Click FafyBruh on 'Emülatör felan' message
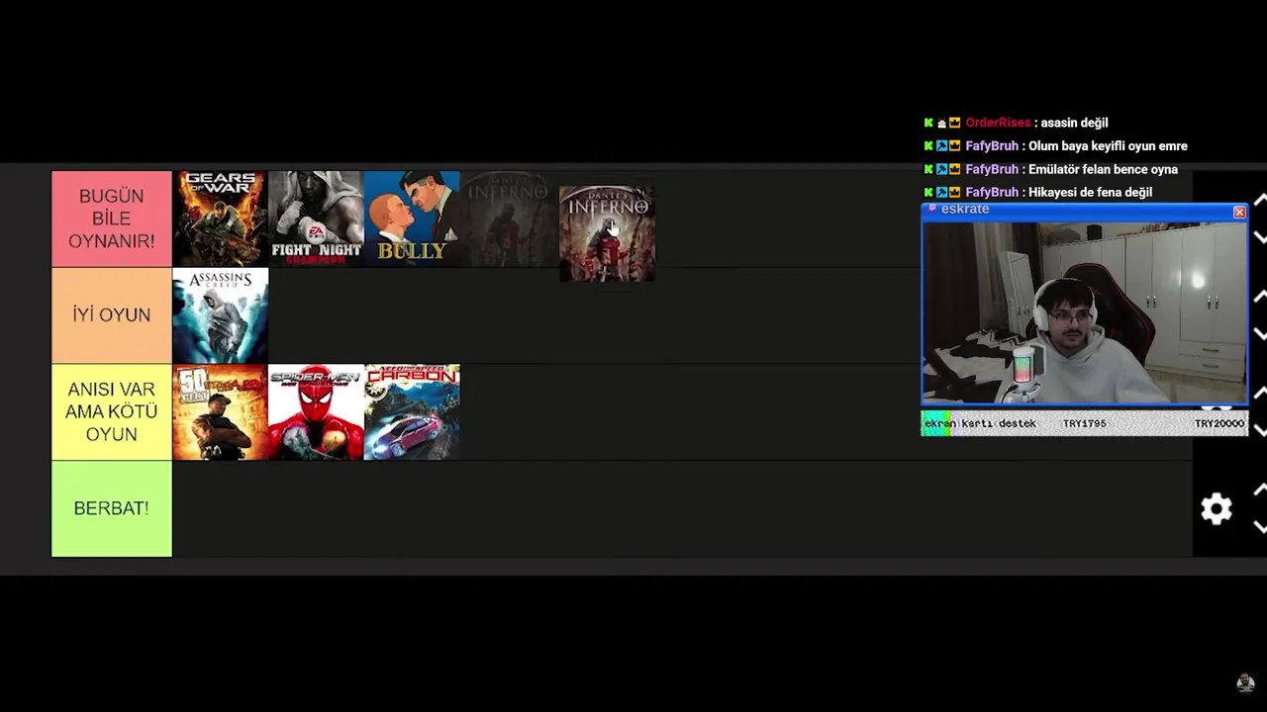Viewport: 1267px width, 712px height. (x=992, y=169)
